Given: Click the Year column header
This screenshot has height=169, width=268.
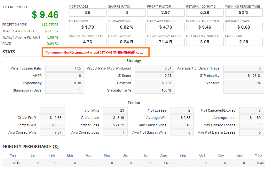Looking at the screenshot, I should pos(14,155).
